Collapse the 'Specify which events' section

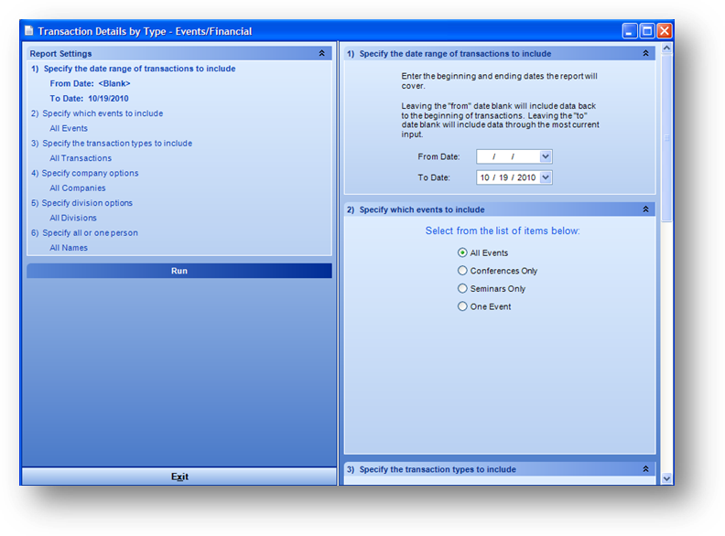click(x=645, y=209)
